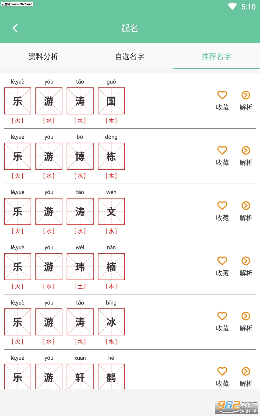Open analysis arrow for 乐游博栋
This screenshot has height=416, width=260.
(x=246, y=150)
